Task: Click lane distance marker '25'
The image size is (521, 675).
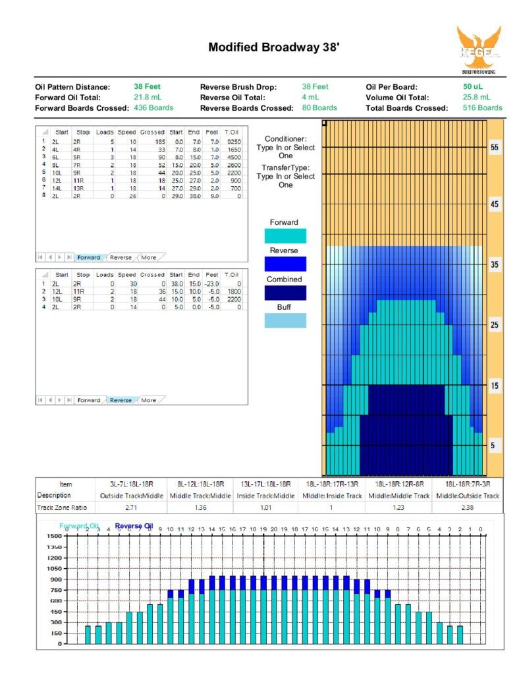Action: 495,325
